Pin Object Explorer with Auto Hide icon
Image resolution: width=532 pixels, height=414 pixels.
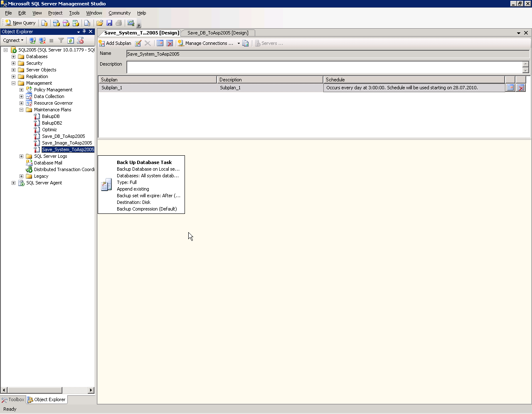coord(84,32)
